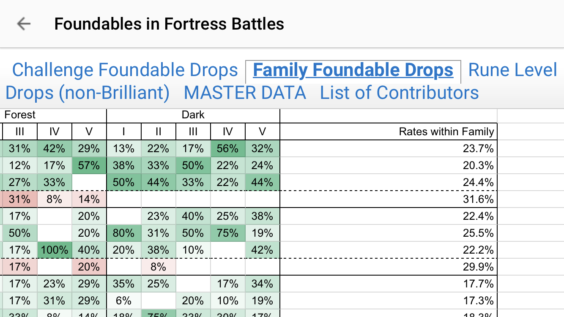The image size is (564, 317).
Task: Click the Rates within Family header
Action: point(446,132)
